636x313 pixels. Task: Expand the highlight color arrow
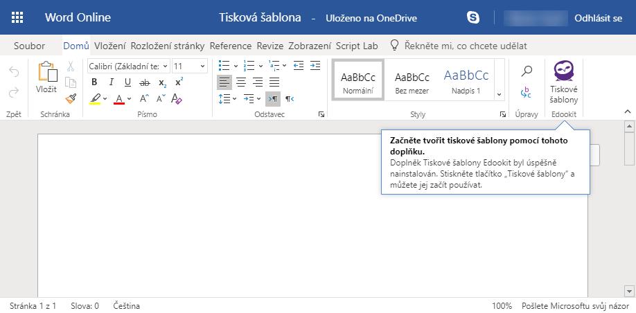point(105,99)
